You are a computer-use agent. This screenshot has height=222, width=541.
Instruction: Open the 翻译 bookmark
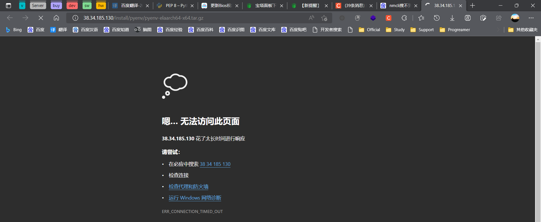coord(59,30)
